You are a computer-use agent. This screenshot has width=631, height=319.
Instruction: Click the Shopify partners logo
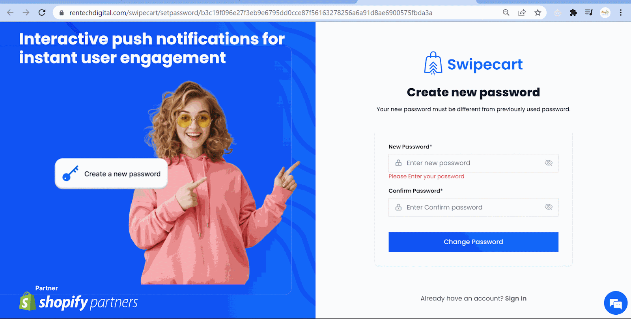pyautogui.click(x=78, y=302)
